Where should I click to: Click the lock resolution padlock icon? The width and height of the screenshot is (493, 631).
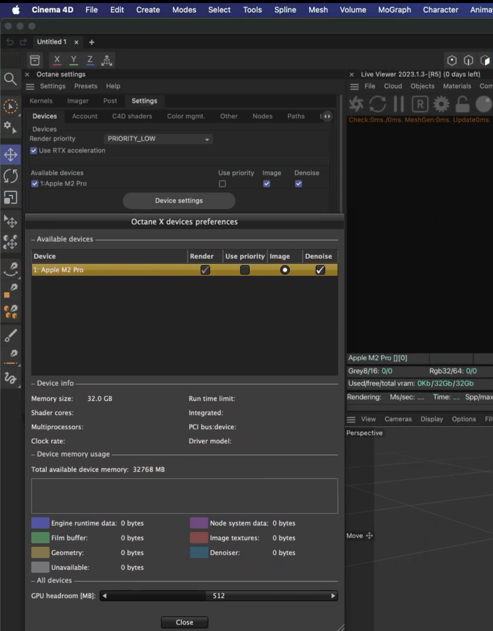pos(462,104)
